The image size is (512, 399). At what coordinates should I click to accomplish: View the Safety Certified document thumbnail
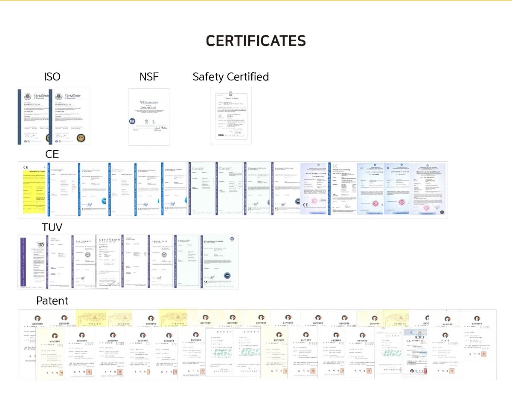[231, 116]
